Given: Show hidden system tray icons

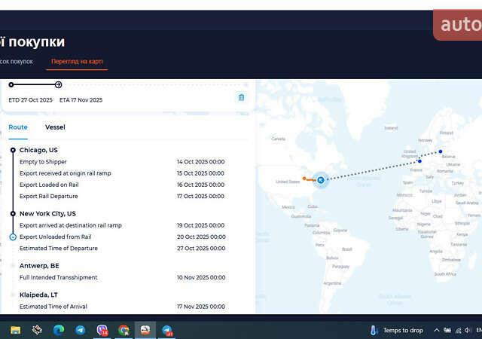Looking at the screenshot, I should coord(437,330).
